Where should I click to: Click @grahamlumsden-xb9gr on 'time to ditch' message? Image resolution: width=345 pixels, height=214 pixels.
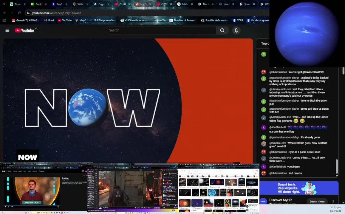tap(284, 101)
